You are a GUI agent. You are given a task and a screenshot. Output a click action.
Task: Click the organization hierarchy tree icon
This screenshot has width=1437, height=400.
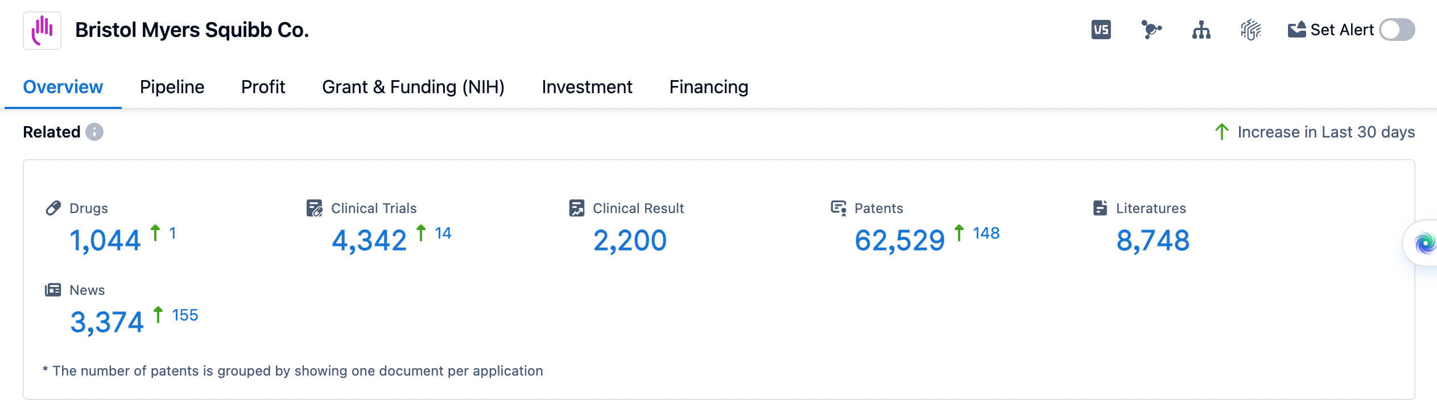[1201, 30]
